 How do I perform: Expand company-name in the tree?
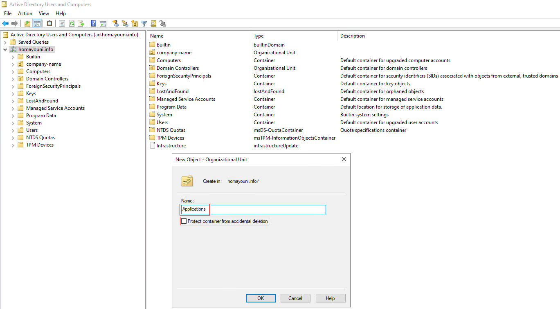click(x=13, y=64)
